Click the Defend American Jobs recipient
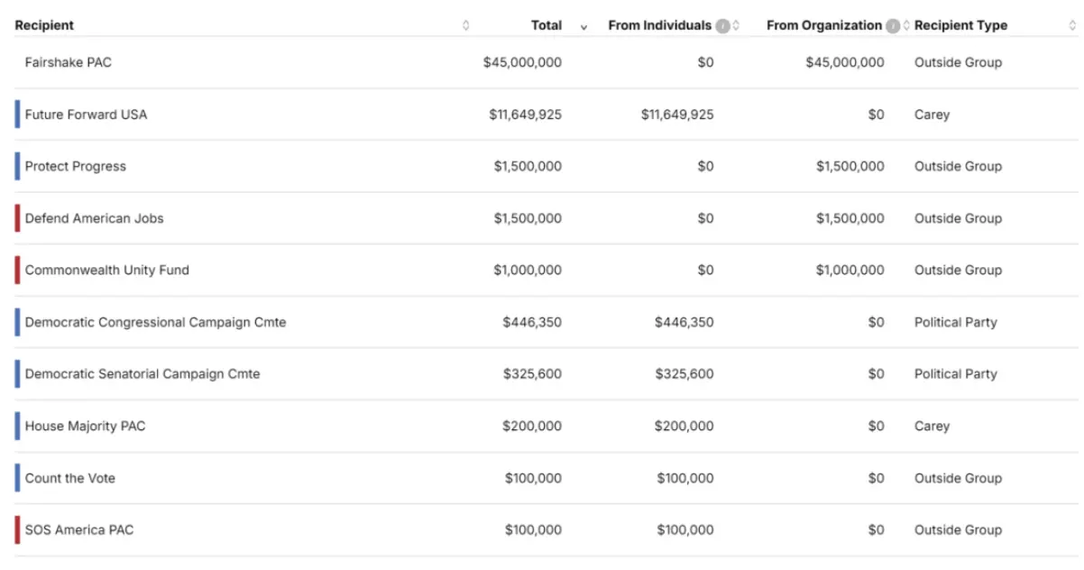Screen dimensions: 1084x570 [95, 218]
